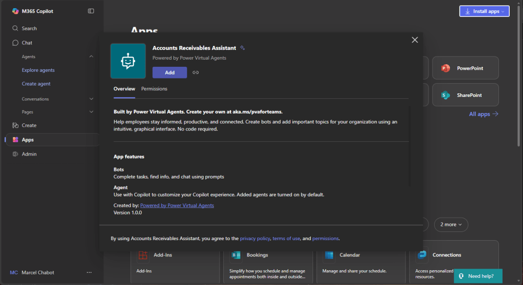
Task: Open Search in the left sidebar
Action: pyautogui.click(x=29, y=29)
